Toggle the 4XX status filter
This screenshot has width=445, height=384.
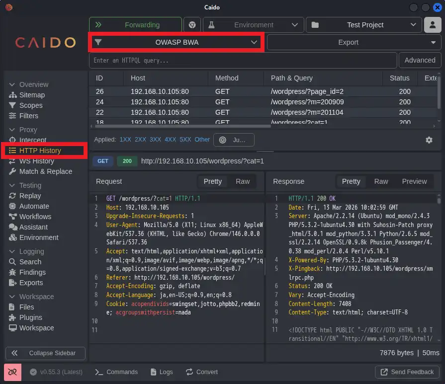[x=170, y=140]
